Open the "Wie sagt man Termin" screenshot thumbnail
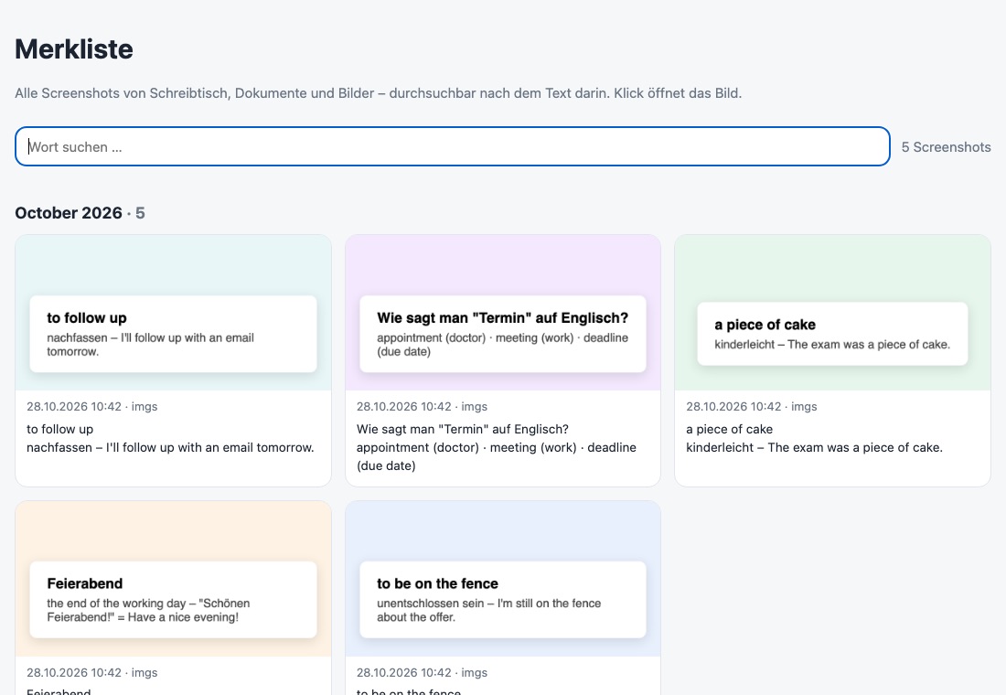The image size is (1006, 695). coord(503,313)
